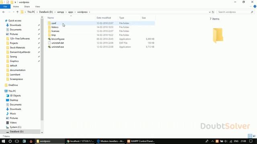Switch to XAMPP Control Panel window
This screenshot has height=144, width=257.
(141, 141)
